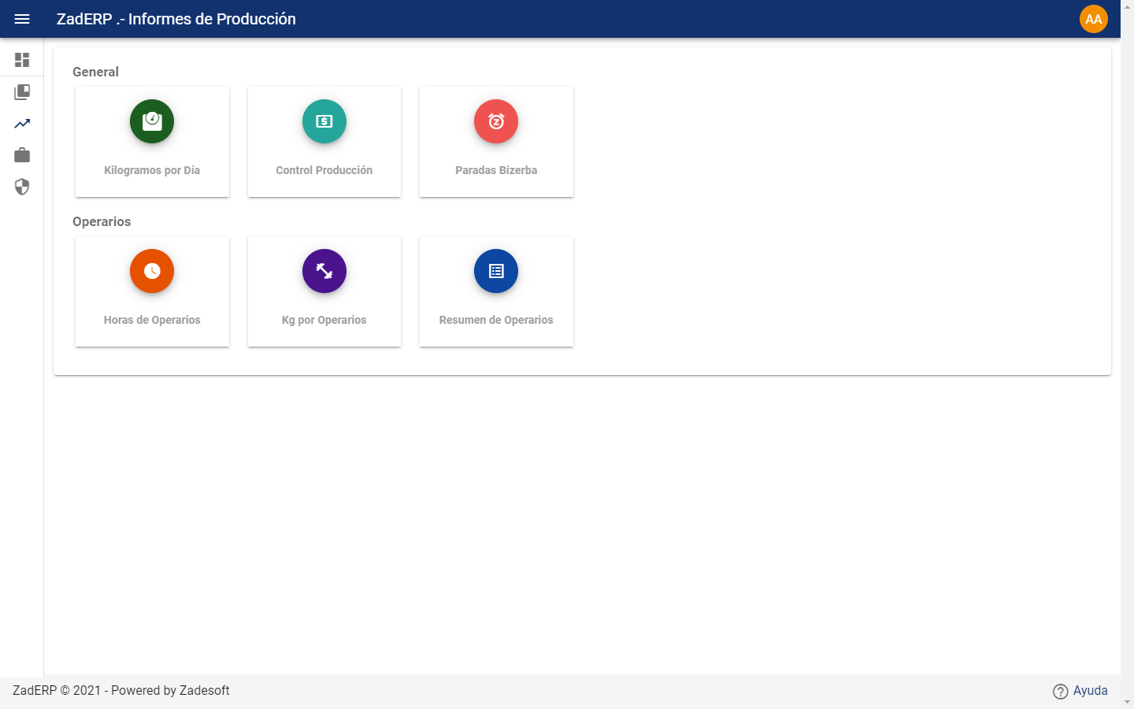Screen dimensions: 1134x709
Task: Open the Control Producción report label
Action: [324, 170]
